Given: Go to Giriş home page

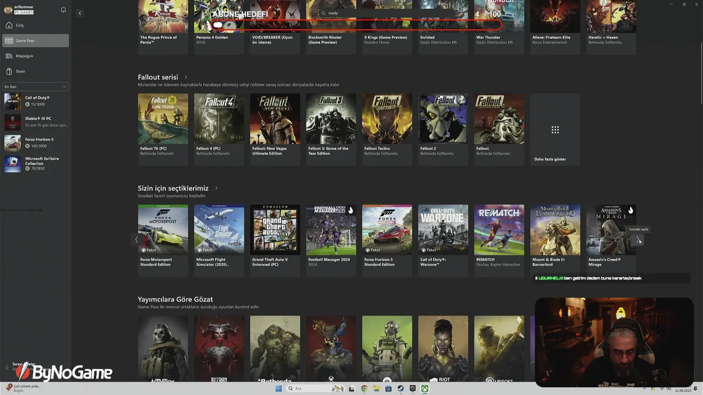Looking at the screenshot, I should 35,25.
